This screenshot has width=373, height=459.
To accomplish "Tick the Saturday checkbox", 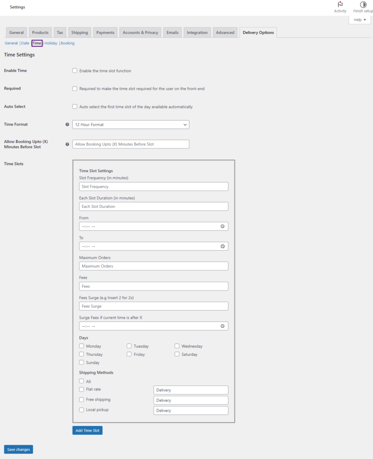I will [x=177, y=354].
